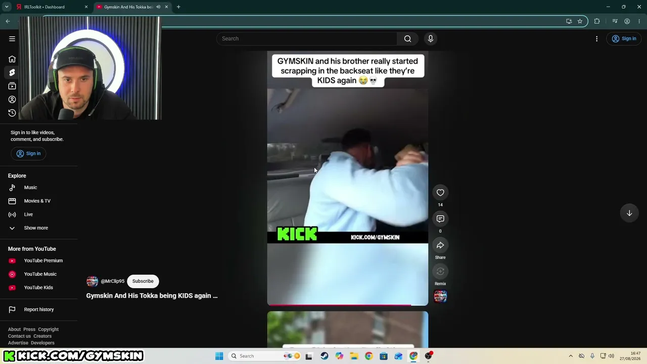Click Sign in button in sidebar

pyautogui.click(x=28, y=154)
